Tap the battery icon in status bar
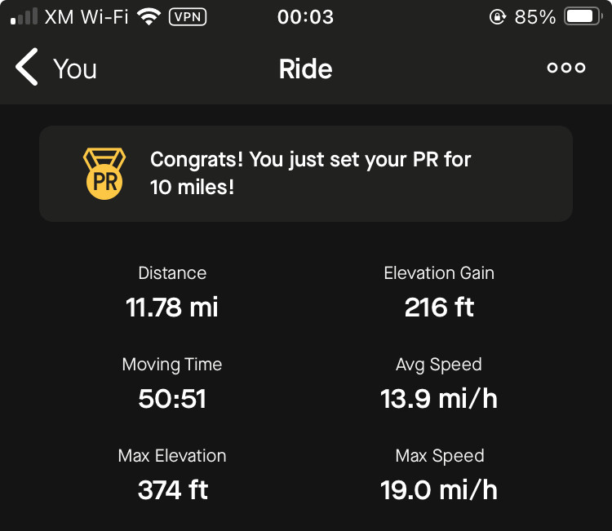Screen dimensions: 612x531 click(x=583, y=17)
